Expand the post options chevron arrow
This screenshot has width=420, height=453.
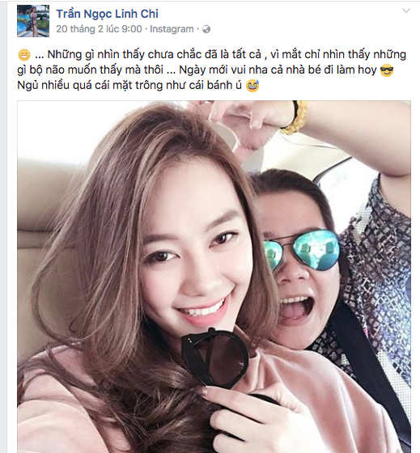(x=406, y=11)
